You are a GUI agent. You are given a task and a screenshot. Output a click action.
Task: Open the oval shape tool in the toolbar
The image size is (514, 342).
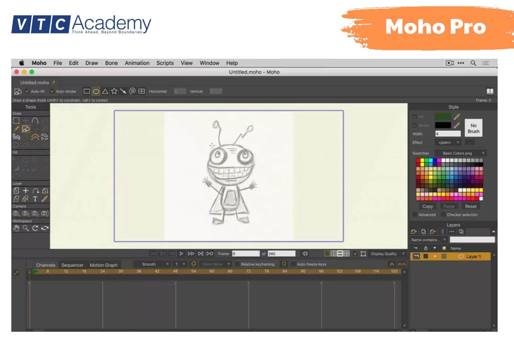pyautogui.click(x=96, y=91)
